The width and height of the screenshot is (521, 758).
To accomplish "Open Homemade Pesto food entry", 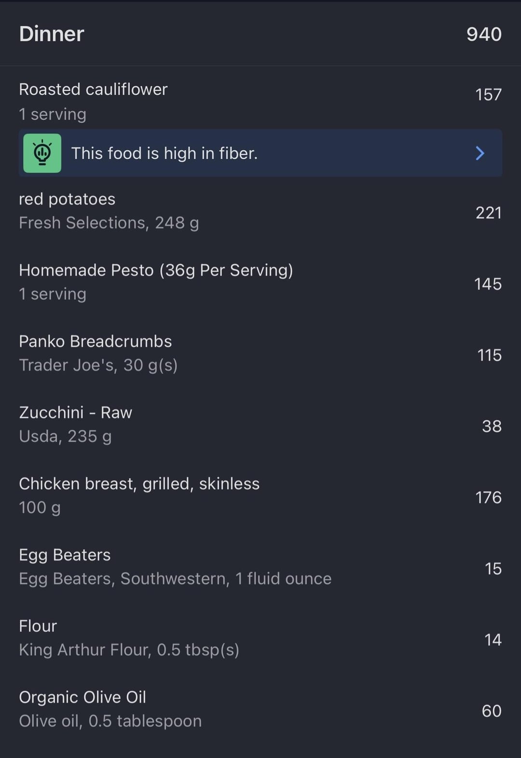I will 156,270.
